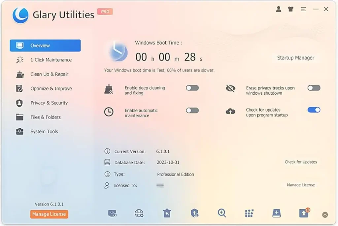Select Files & Folders in sidebar

[x=45, y=117]
